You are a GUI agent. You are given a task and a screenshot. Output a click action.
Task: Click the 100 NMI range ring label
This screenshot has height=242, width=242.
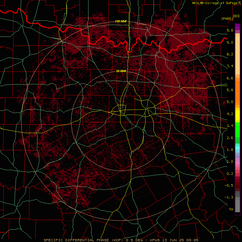coord(121,21)
